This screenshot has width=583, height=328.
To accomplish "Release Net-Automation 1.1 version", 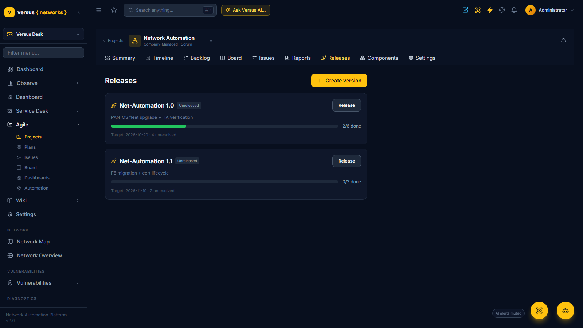I will (347, 161).
